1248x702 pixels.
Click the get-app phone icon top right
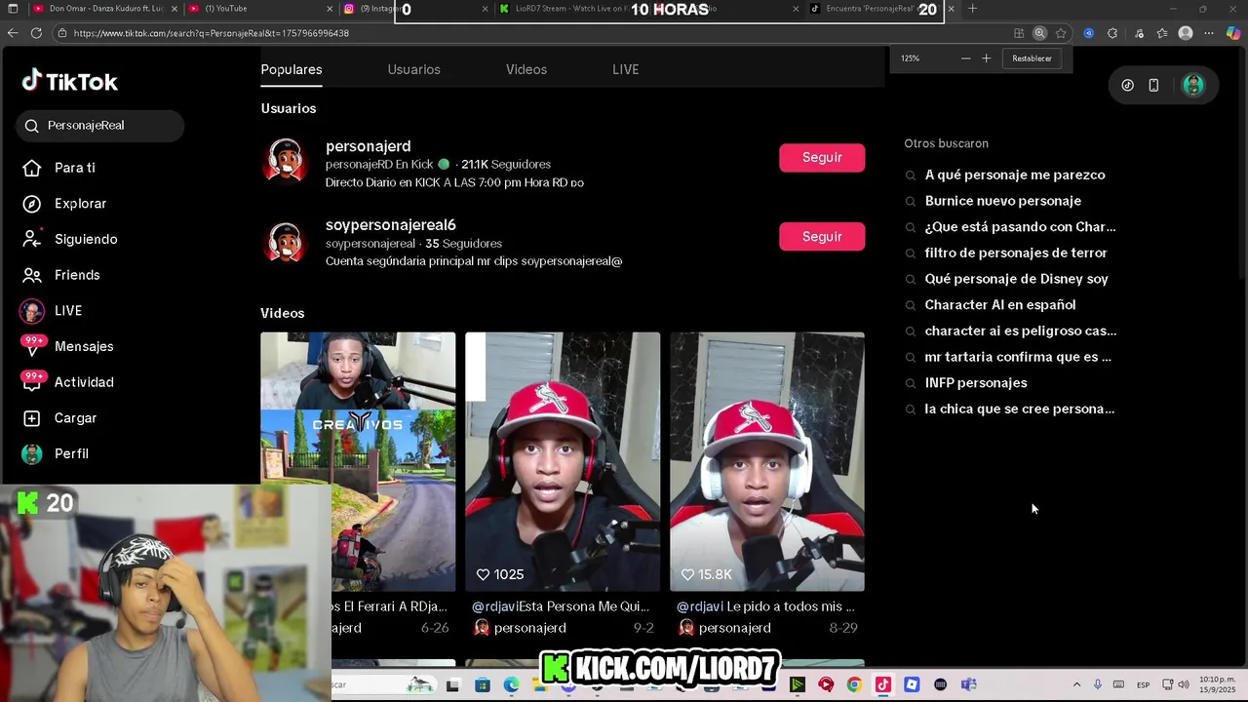point(1153,85)
